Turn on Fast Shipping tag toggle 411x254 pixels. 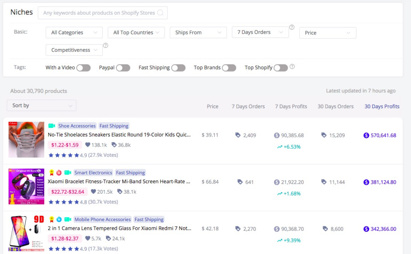click(178, 68)
